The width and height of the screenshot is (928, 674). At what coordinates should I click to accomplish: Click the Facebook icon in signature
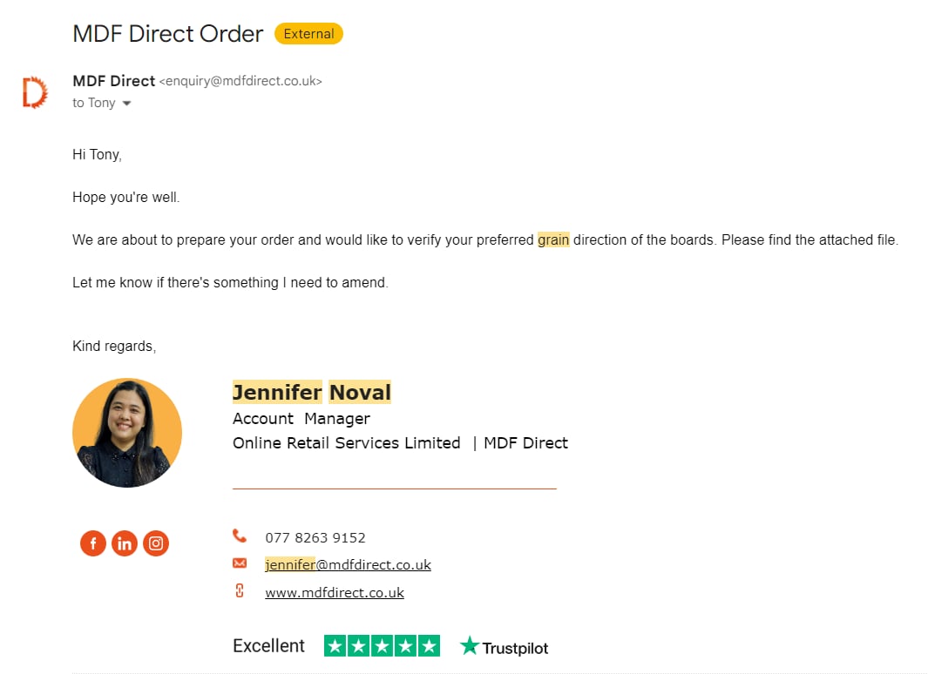point(93,544)
